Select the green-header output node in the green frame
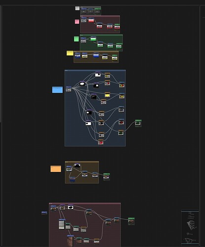The height and width of the screenshot is (247, 205). pyautogui.click(x=119, y=46)
